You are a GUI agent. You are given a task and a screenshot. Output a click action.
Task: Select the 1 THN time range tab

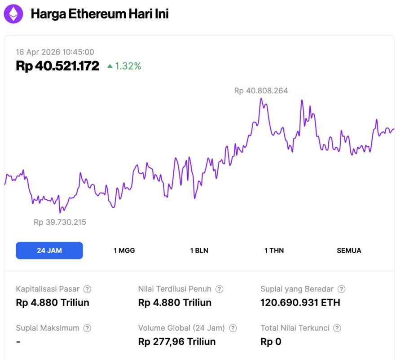click(x=274, y=250)
